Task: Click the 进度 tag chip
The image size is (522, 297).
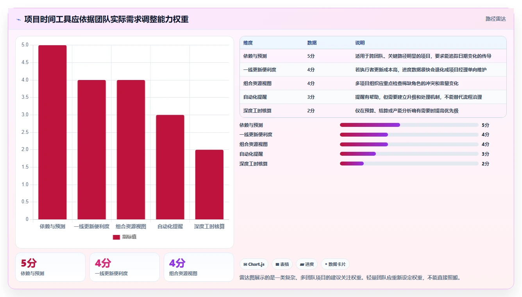Action: click(307, 264)
